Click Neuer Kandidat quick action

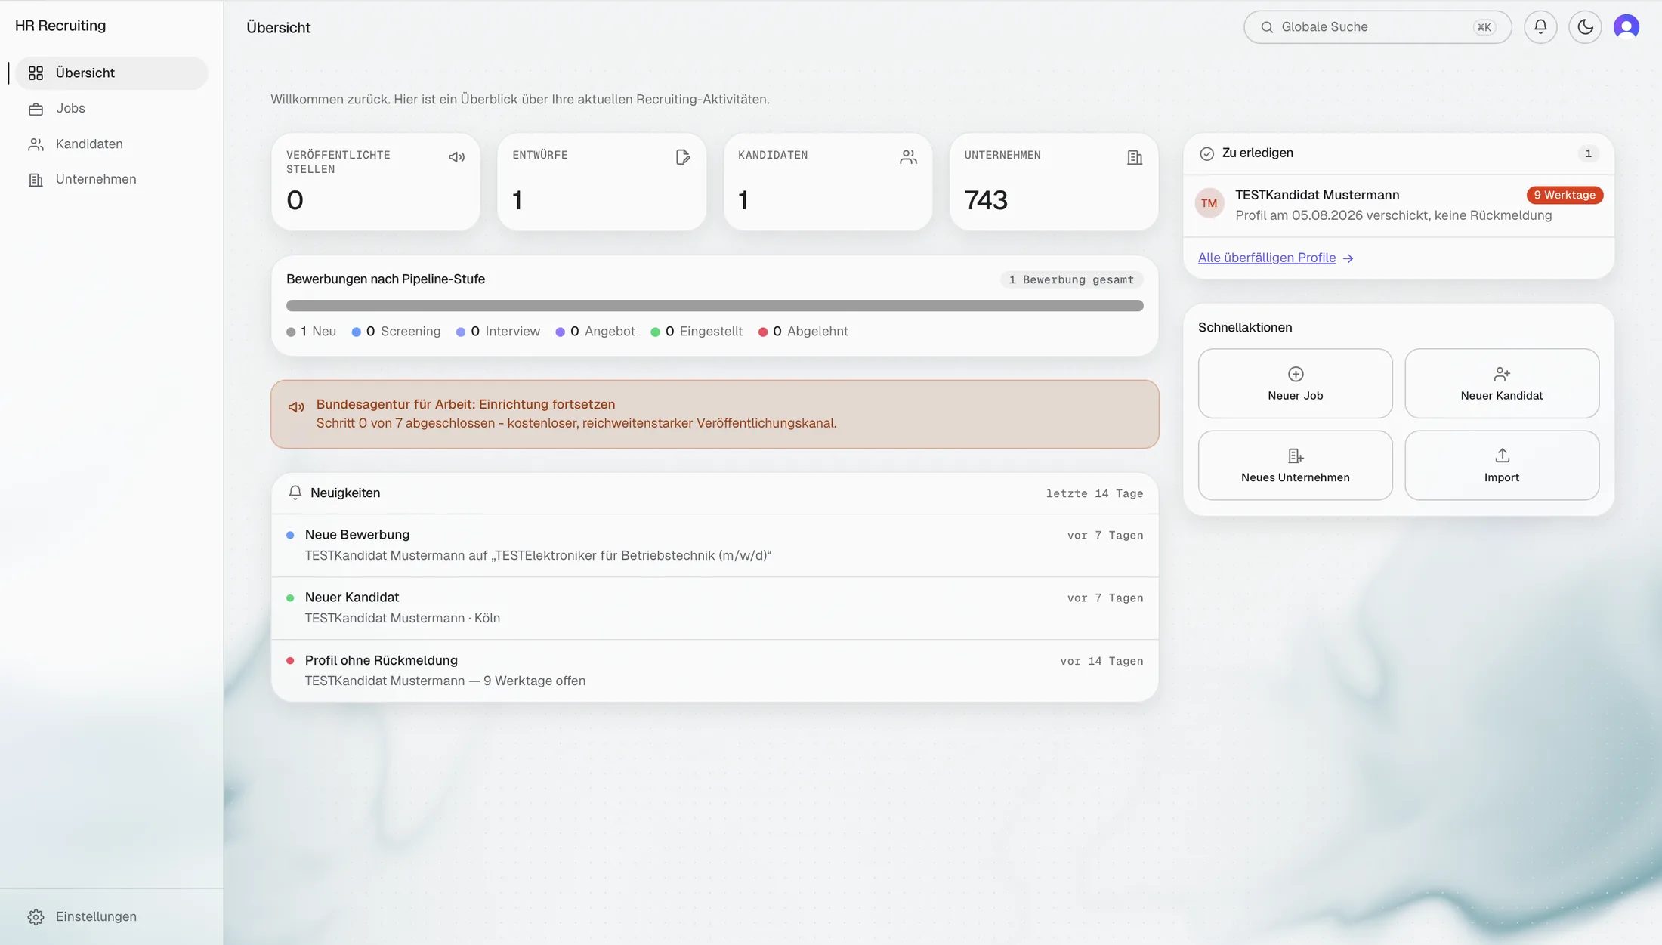click(x=1502, y=383)
